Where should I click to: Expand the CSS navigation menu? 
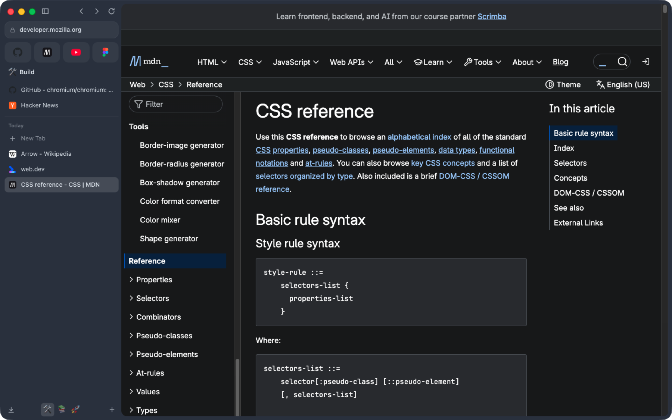click(250, 62)
